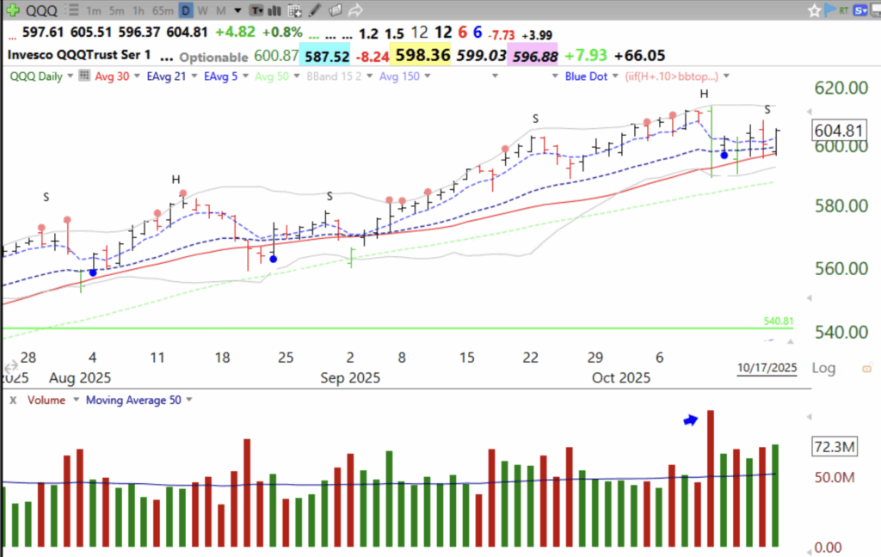
Task: Enable Log scale on price axis
Action: (823, 367)
